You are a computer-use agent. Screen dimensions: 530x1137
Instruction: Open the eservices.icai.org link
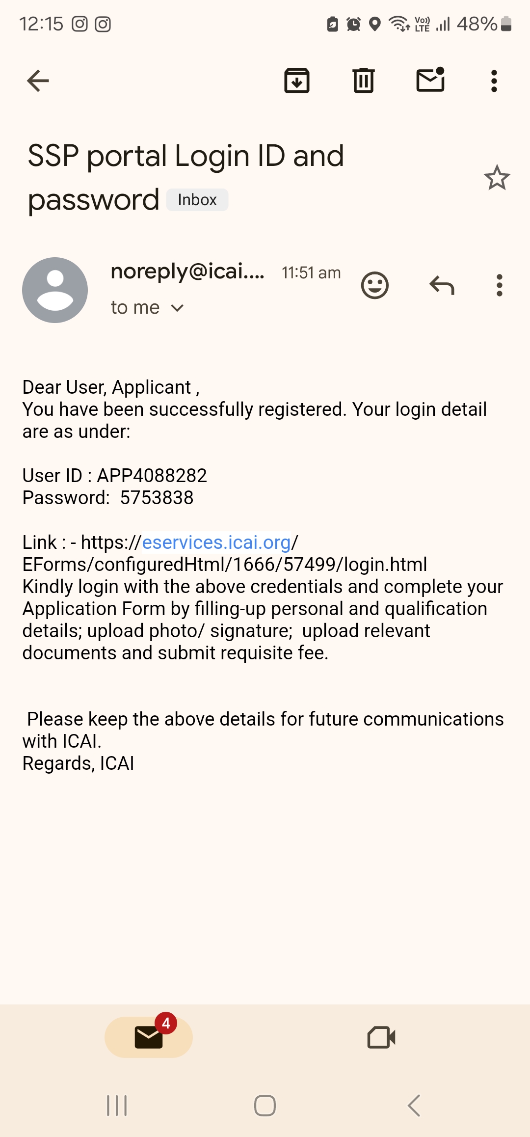click(x=216, y=542)
